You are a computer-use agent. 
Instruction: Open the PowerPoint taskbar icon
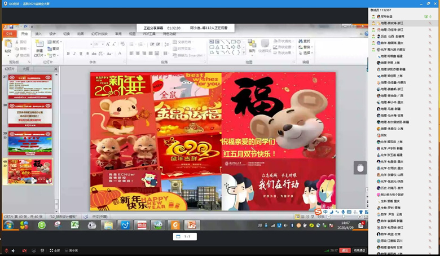click(x=192, y=225)
